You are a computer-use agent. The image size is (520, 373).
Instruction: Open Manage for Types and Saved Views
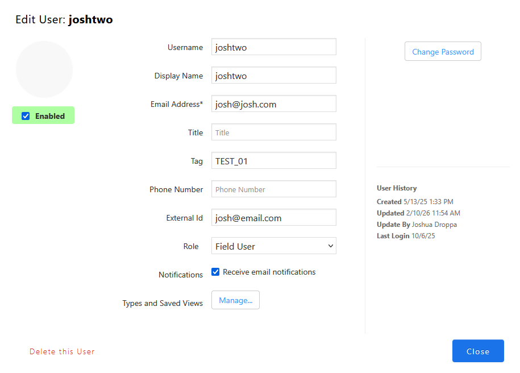click(x=235, y=300)
